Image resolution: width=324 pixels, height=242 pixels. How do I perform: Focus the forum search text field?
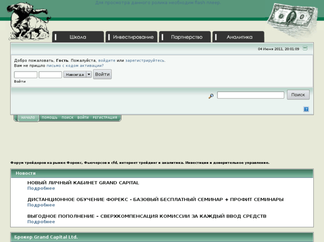pos(250,95)
